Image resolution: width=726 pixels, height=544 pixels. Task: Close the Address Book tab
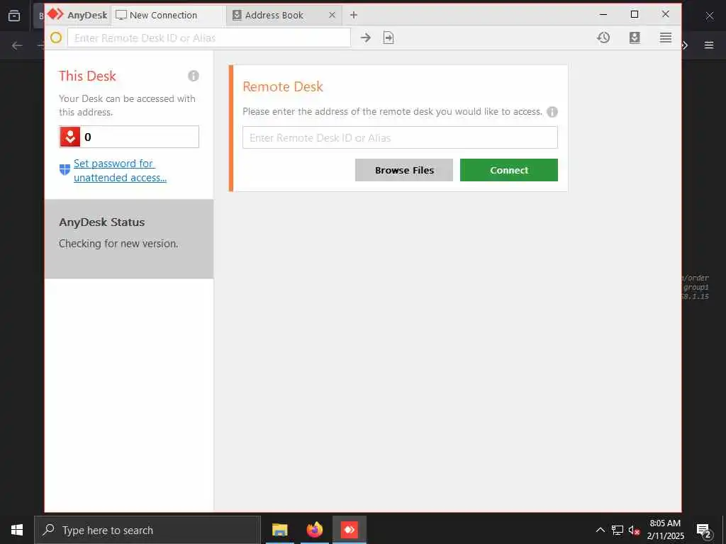pyautogui.click(x=332, y=16)
